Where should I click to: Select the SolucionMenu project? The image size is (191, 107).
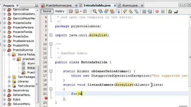[x=21, y=104]
